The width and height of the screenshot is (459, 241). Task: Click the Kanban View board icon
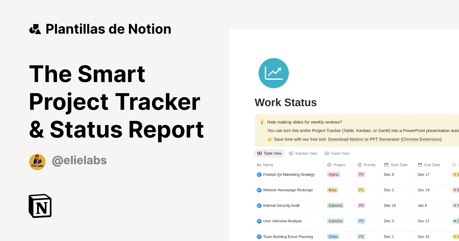pos(291,153)
